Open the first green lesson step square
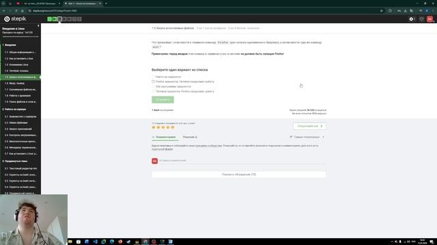Image resolution: width=437 pixels, height=245 pixels. point(50,19)
